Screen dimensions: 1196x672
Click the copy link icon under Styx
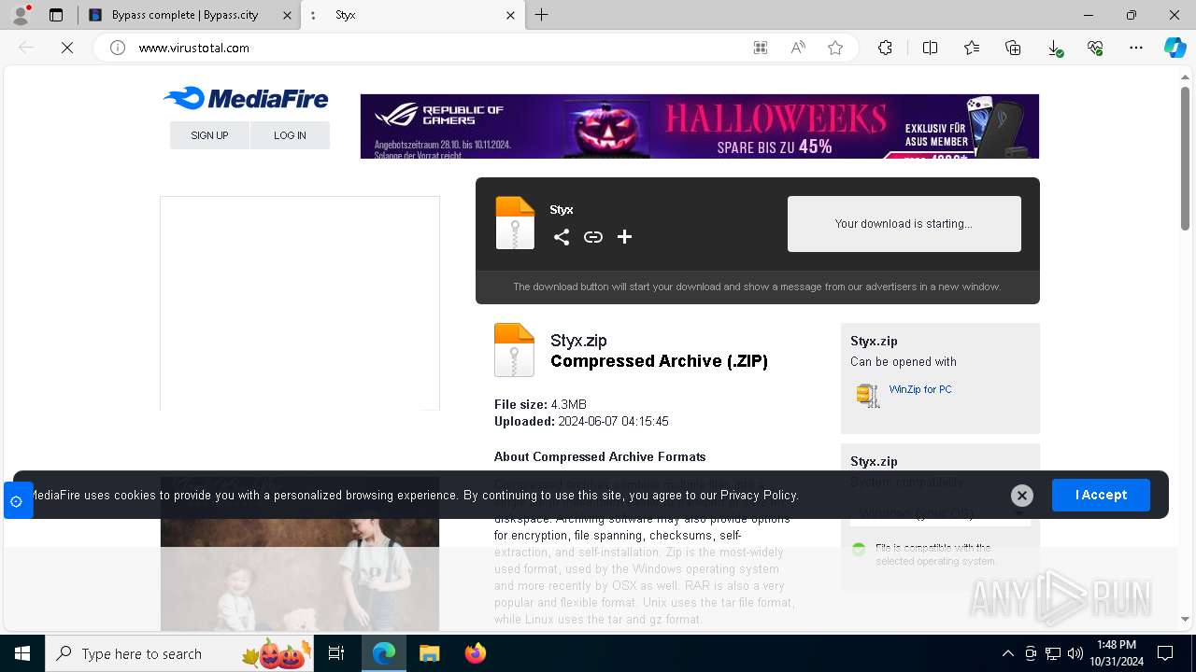click(593, 237)
